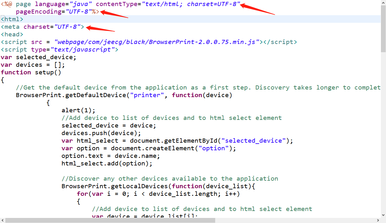
Task: Click the devices.push(device); line
Action: [x=101, y=133]
